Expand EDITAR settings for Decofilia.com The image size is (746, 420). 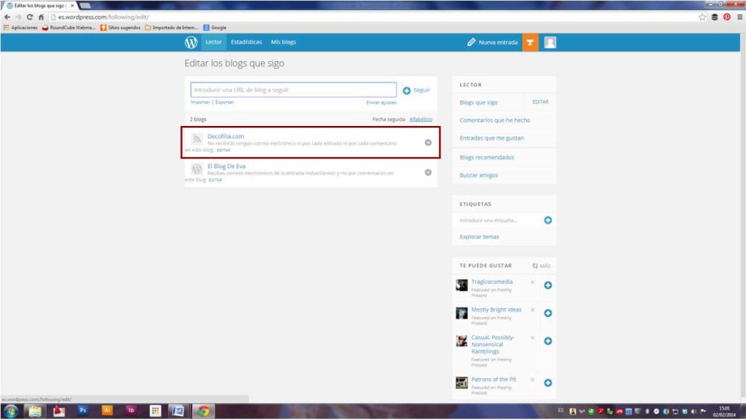[223, 150]
